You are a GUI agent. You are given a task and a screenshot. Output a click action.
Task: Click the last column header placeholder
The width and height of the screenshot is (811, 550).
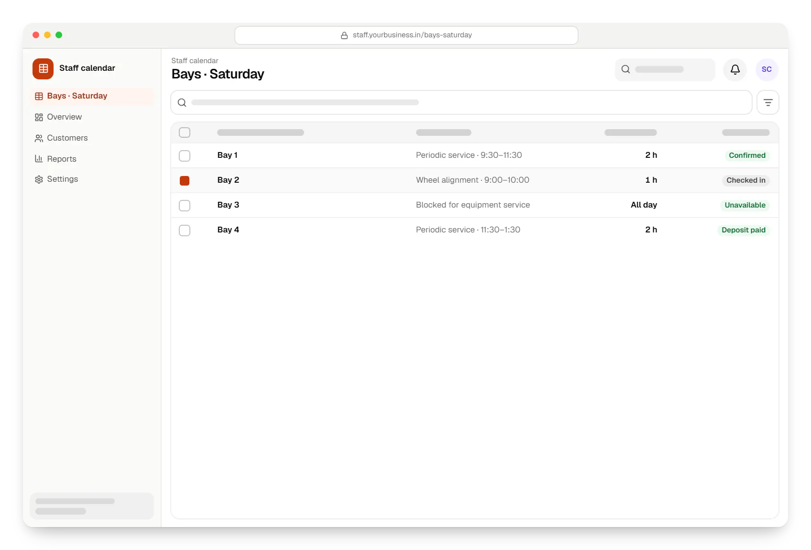(746, 132)
